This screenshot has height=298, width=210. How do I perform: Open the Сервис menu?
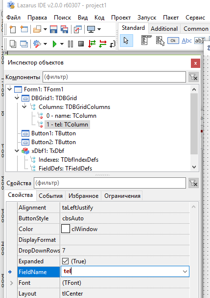pyautogui.click(x=195, y=18)
